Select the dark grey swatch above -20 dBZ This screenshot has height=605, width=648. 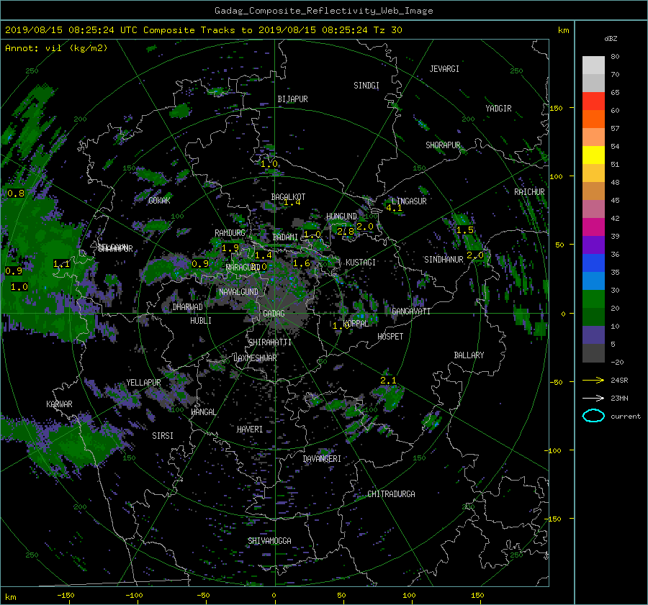click(x=593, y=353)
